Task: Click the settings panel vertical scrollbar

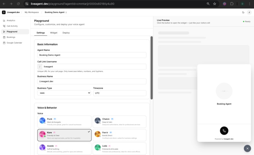Action: pyautogui.click(x=152, y=68)
